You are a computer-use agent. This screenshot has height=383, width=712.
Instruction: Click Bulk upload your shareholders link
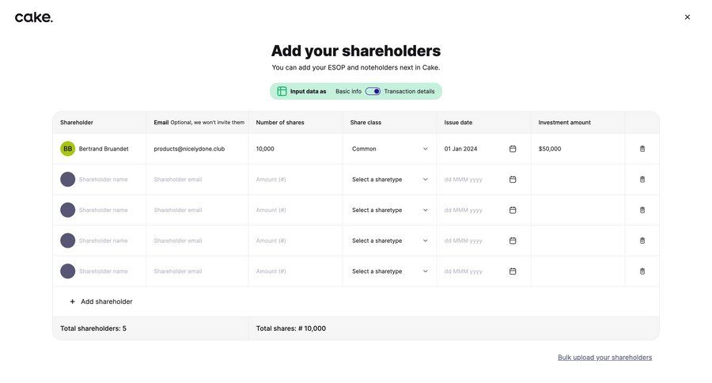tap(604, 358)
